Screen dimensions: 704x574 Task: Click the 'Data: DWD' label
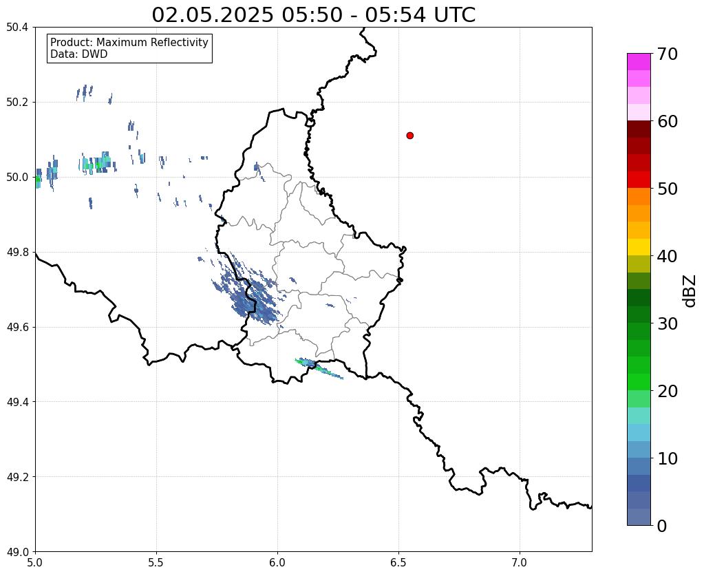pos(79,54)
